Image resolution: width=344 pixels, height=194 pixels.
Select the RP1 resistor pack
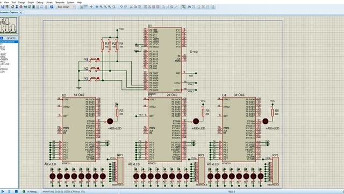point(120,170)
